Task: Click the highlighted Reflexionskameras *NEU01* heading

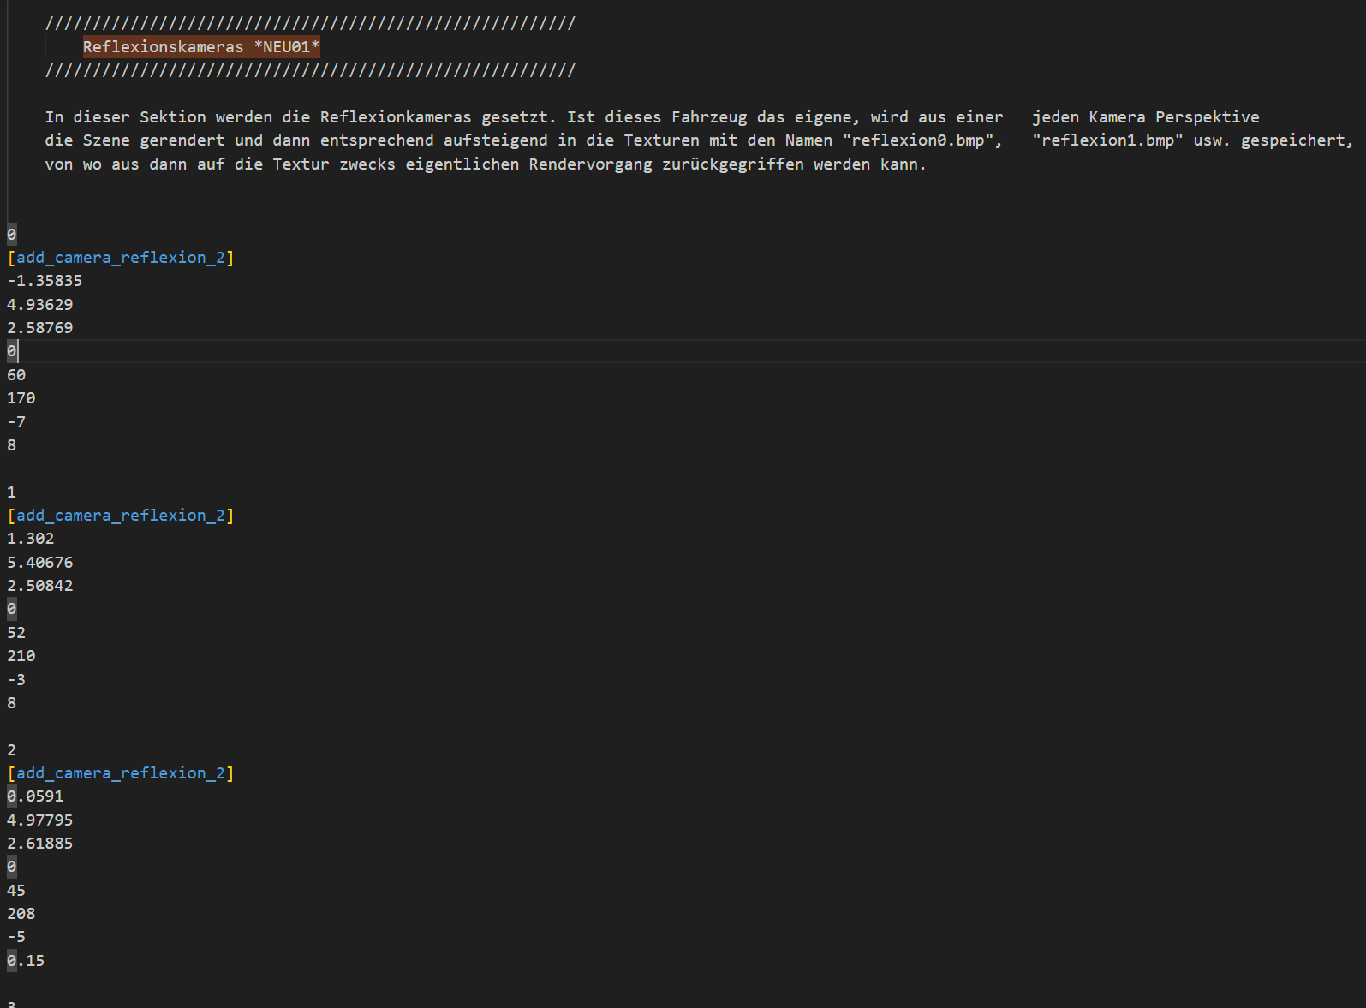Action: [x=200, y=47]
